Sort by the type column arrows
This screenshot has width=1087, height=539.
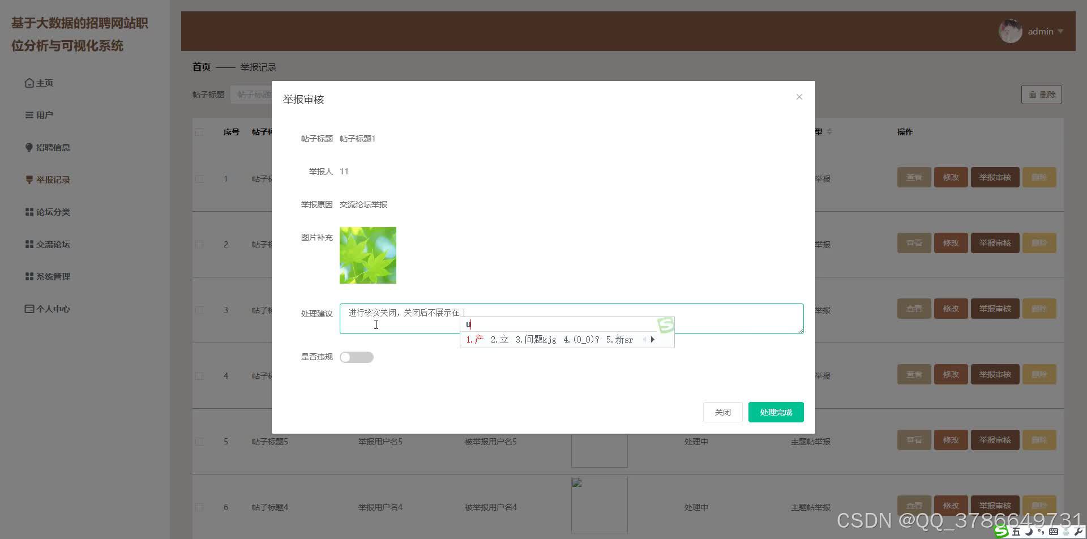click(x=829, y=131)
